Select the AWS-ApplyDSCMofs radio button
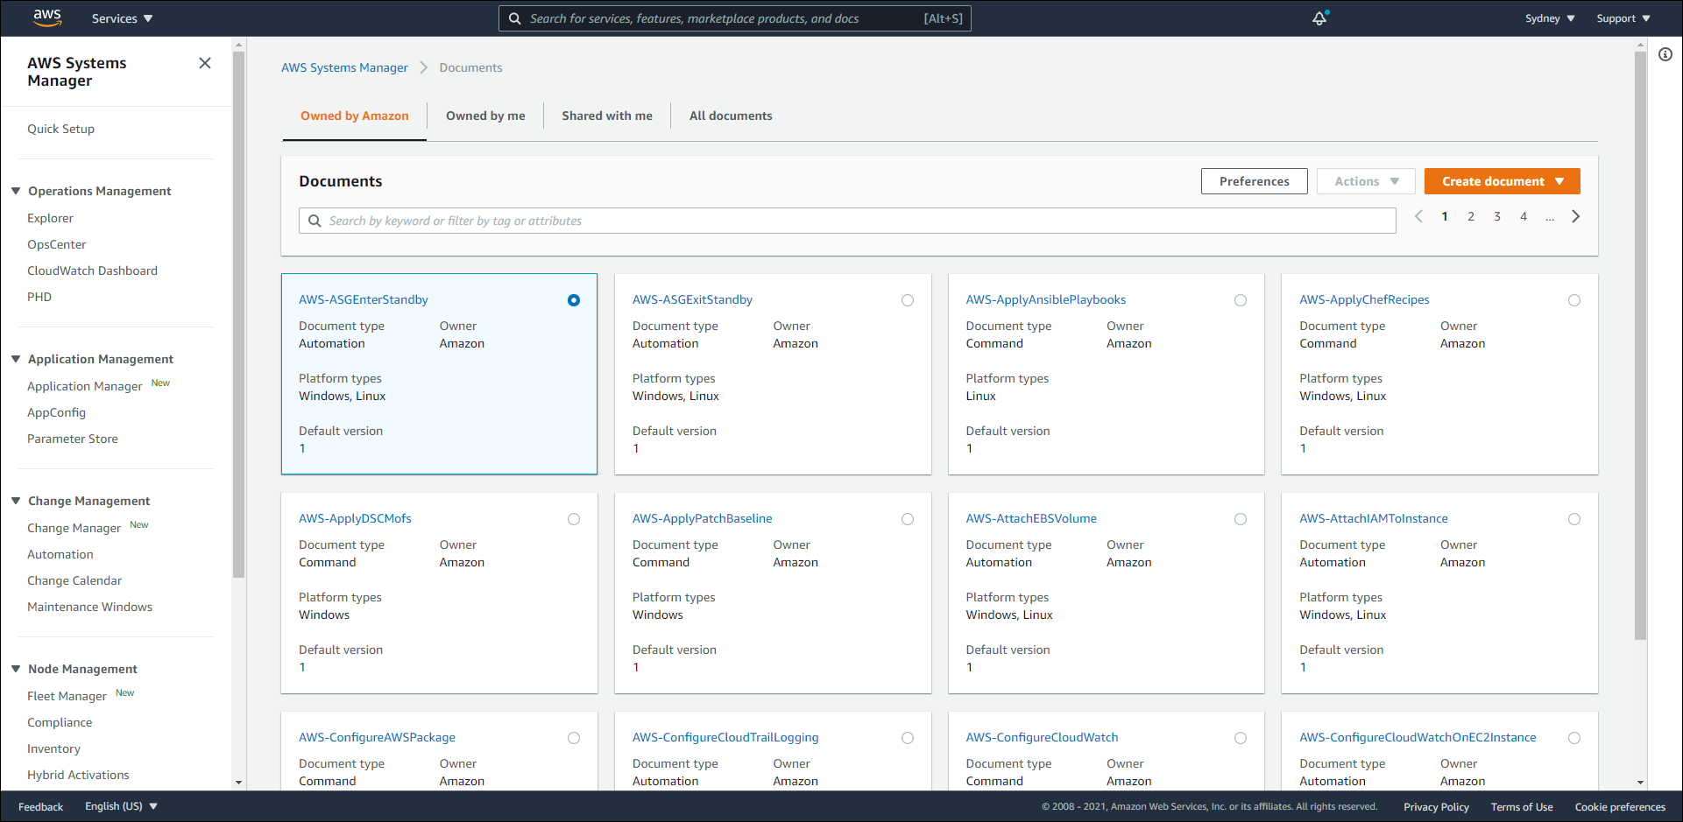1683x822 pixels. point(574,519)
